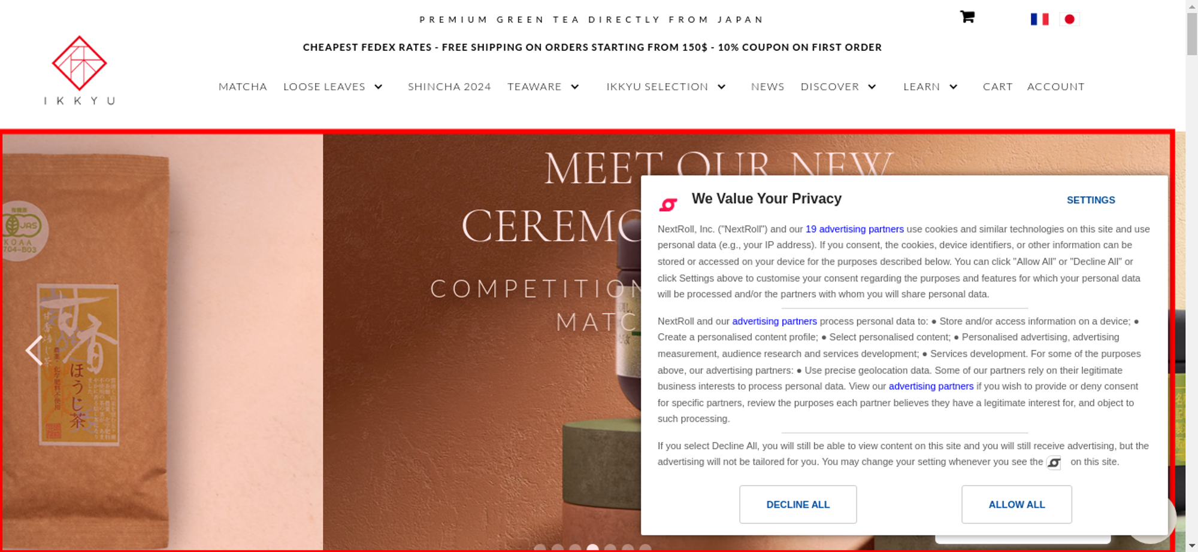Select the first carousel slide dot

tap(540, 548)
